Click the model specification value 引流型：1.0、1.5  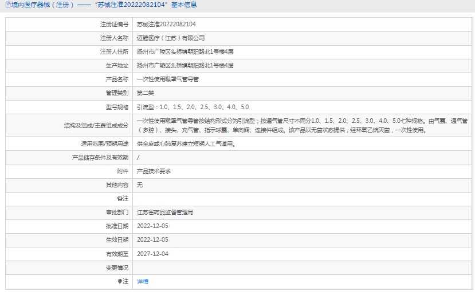(x=193, y=107)
